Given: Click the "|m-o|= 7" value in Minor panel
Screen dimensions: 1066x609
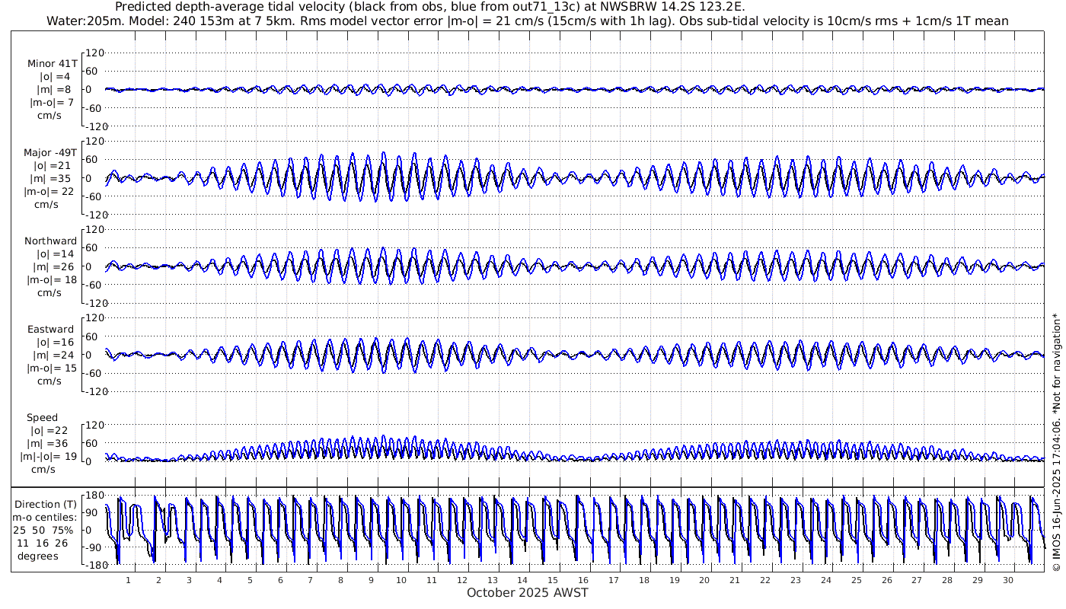Looking at the screenshot, I should point(52,102).
